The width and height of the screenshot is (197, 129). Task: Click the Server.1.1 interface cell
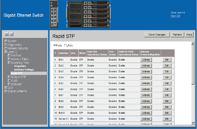coord(64,119)
